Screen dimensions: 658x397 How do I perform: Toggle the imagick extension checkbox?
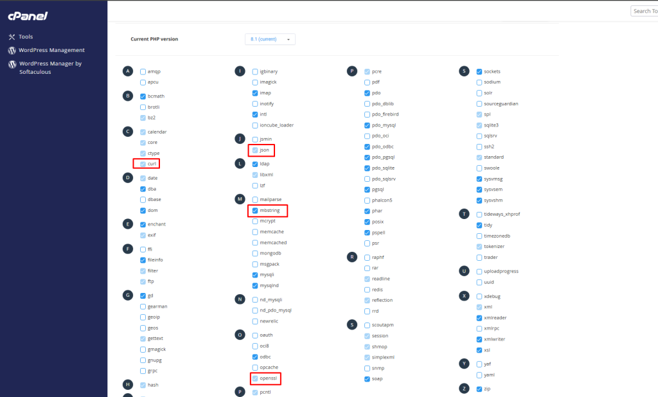tap(255, 82)
